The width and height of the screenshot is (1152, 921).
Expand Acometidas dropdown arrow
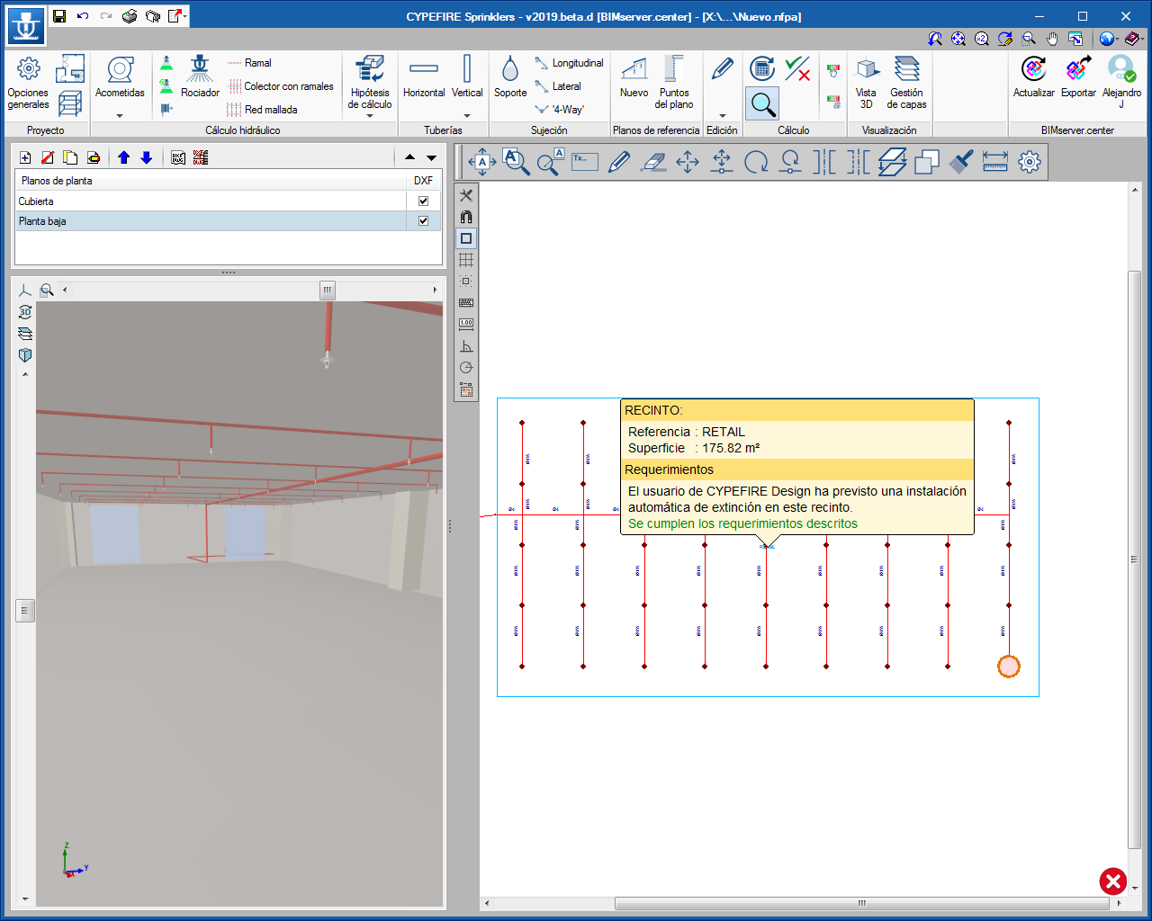(x=120, y=116)
